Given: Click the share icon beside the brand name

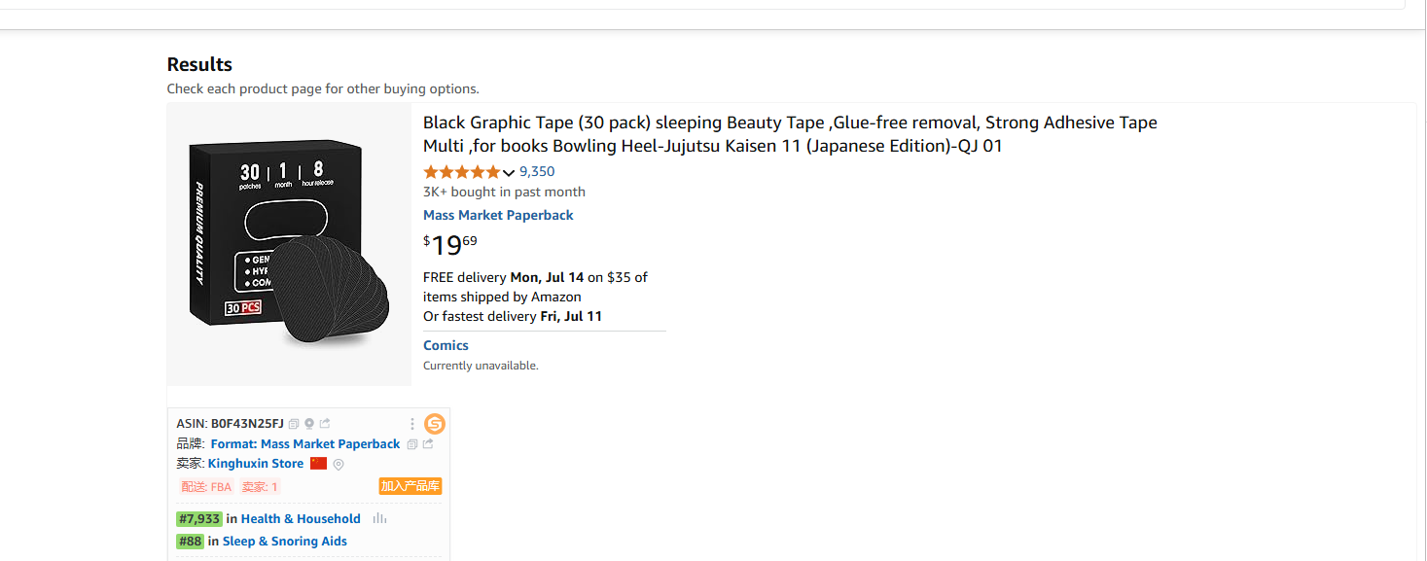Looking at the screenshot, I should tap(427, 444).
